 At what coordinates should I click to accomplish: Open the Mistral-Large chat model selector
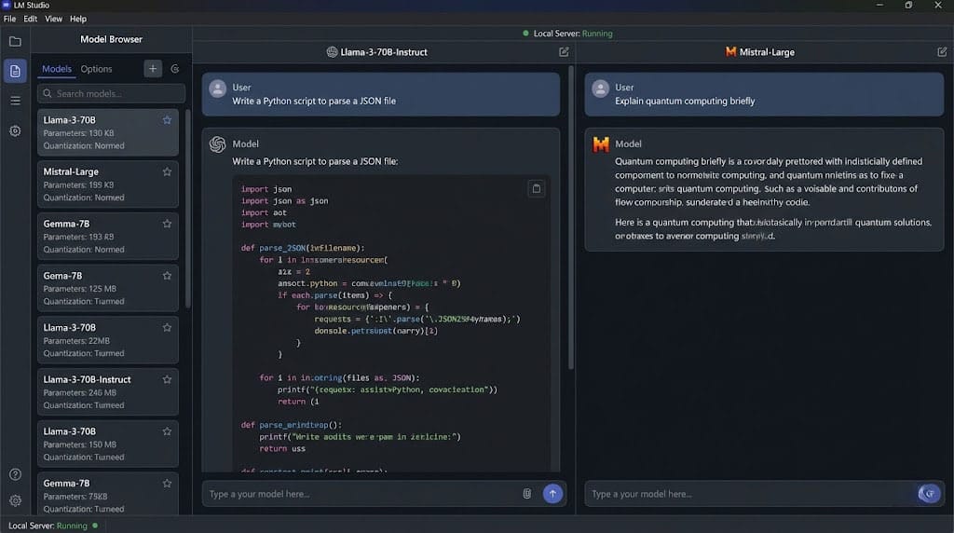tap(760, 52)
